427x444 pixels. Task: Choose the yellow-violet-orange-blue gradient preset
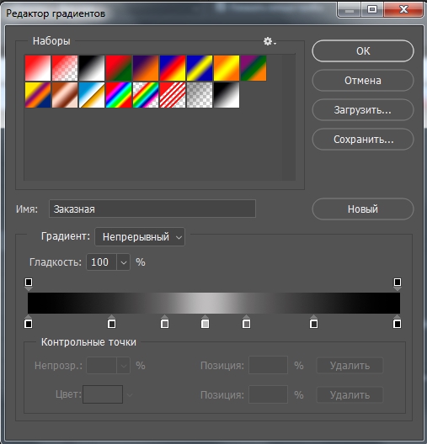[38, 95]
